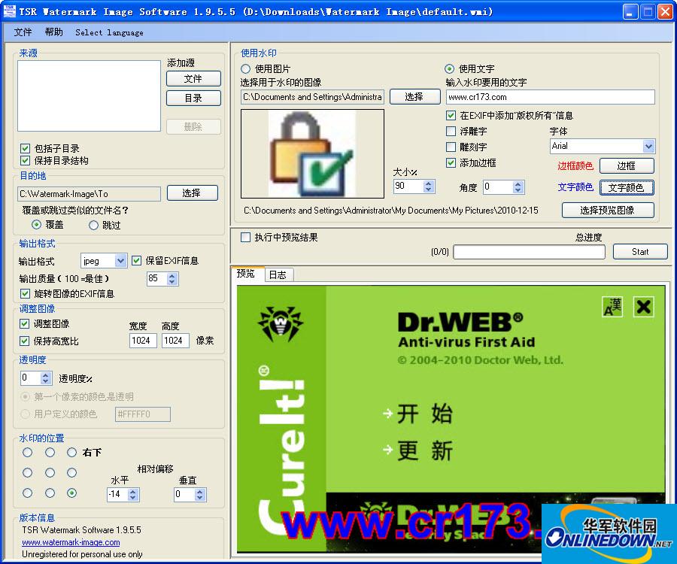Select the 使用文字 radio button

click(x=450, y=68)
